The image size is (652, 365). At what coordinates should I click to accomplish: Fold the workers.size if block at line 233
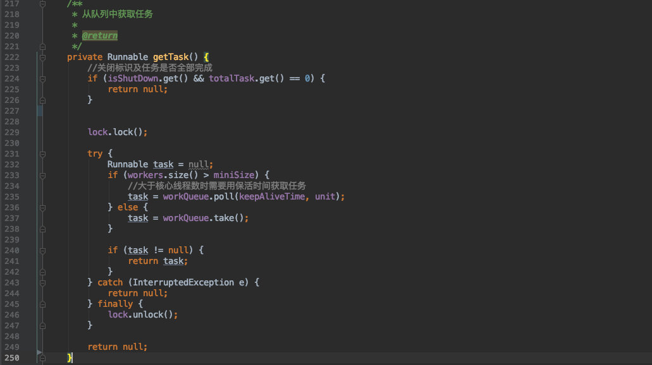coord(42,176)
